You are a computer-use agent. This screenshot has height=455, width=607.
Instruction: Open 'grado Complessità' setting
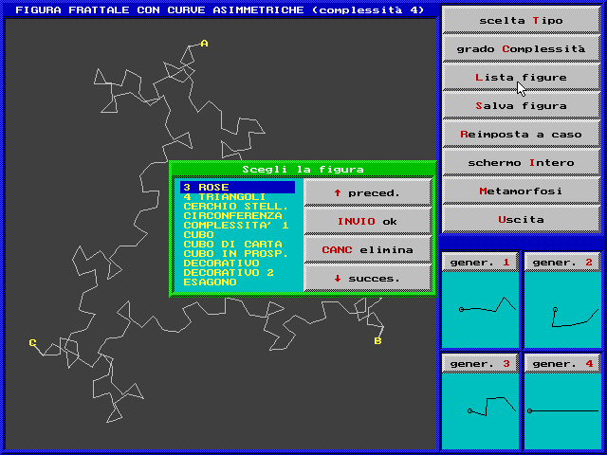click(x=521, y=47)
